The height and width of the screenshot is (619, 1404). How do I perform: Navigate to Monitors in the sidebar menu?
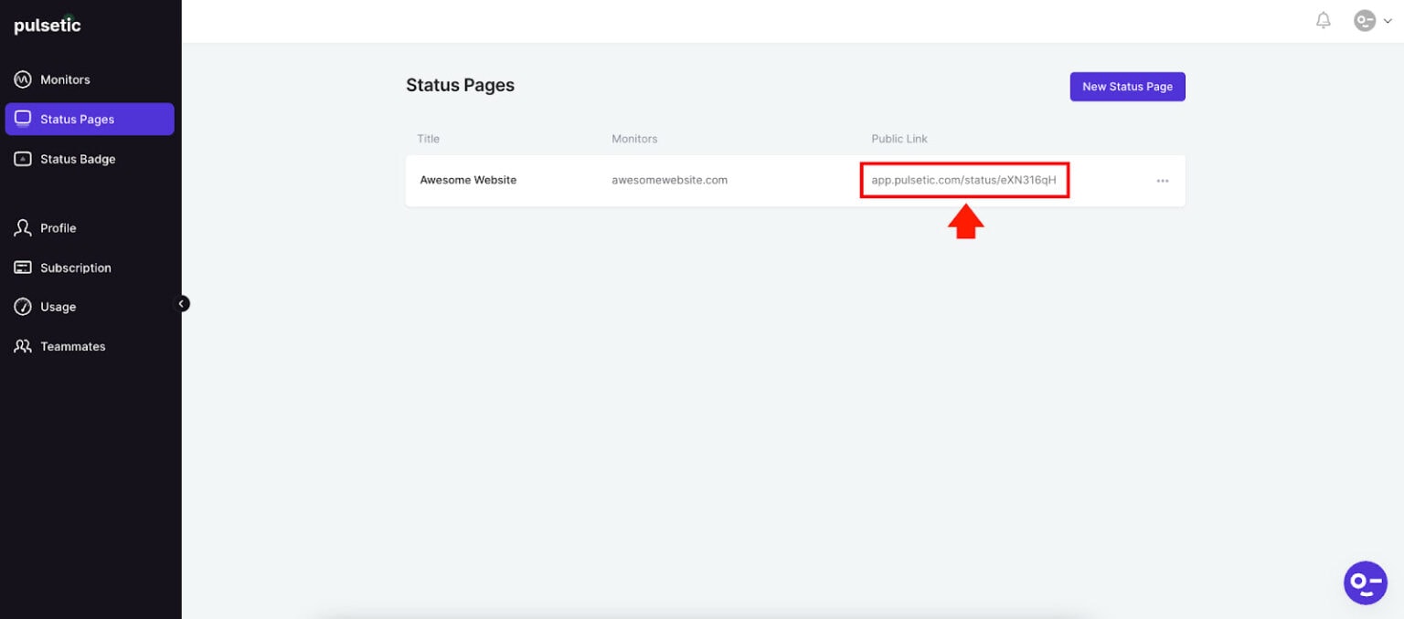pyautogui.click(x=64, y=79)
